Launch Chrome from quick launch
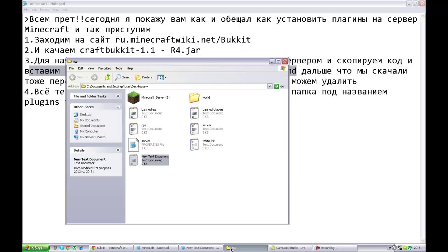Screen dimensions: 448x252 click(68, 248)
